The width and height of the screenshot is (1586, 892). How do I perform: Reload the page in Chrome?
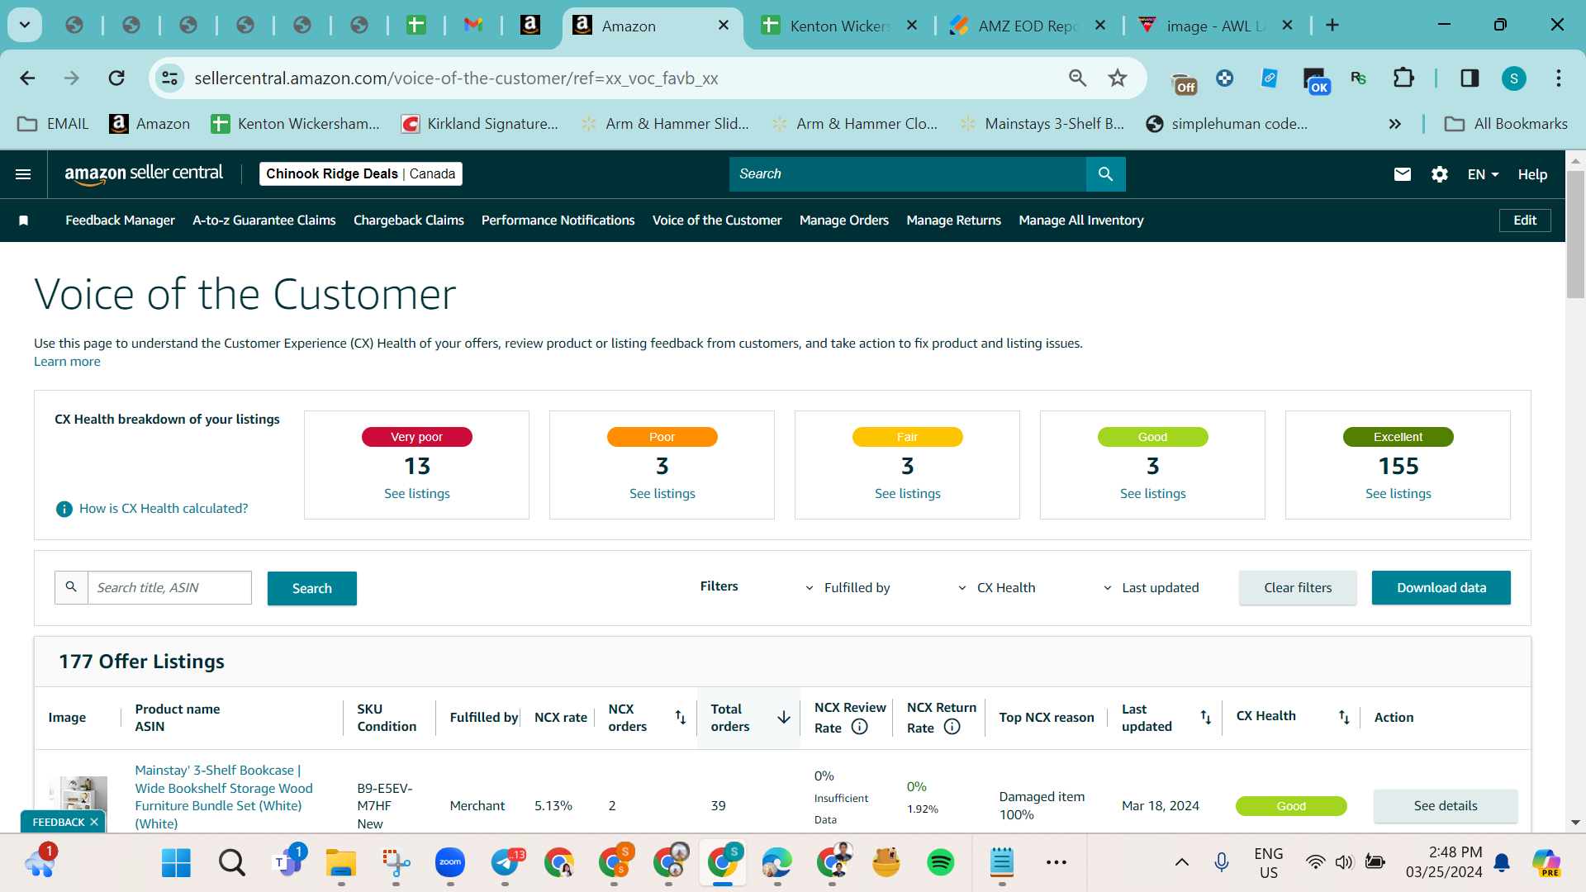(x=116, y=78)
